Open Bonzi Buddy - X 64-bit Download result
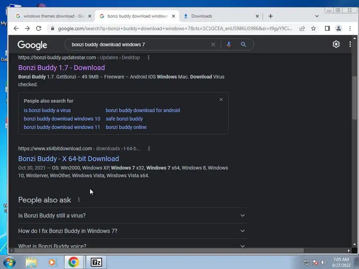 tap(68, 159)
